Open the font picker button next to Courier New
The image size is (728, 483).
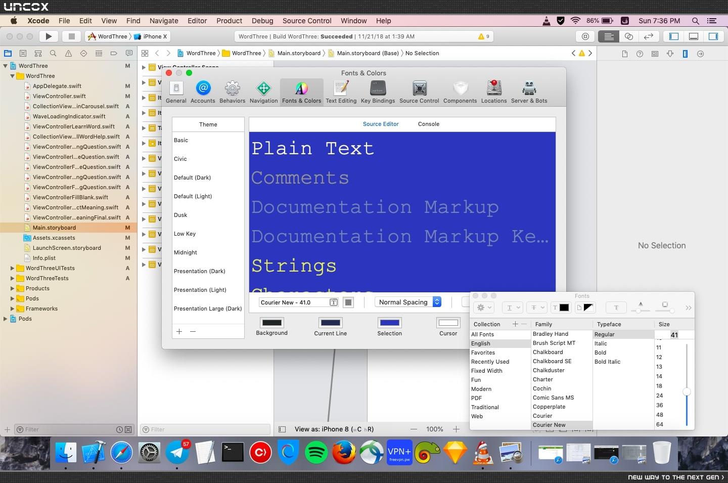click(334, 302)
